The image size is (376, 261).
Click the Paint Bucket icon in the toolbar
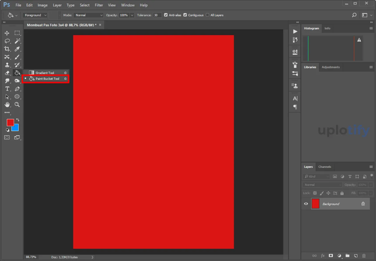tap(17, 73)
